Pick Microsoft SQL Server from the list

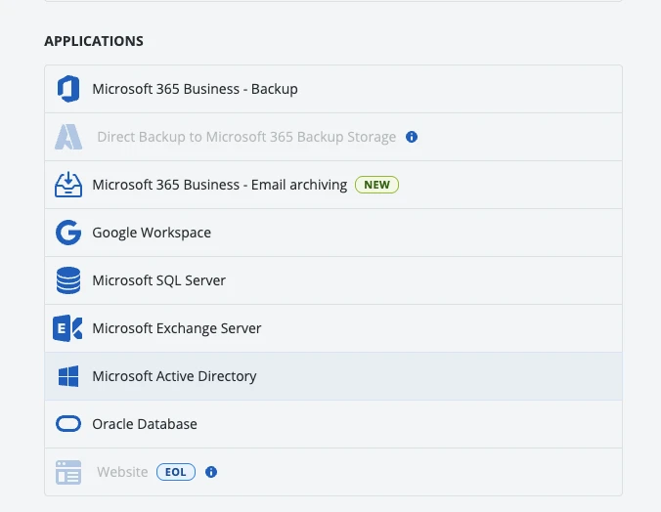pyautogui.click(x=333, y=280)
